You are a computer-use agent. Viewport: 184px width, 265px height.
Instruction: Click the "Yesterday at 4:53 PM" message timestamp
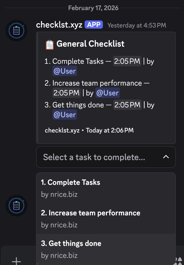coord(137,25)
